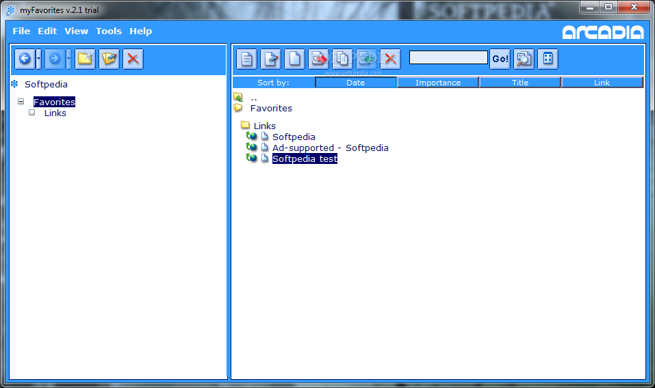
Task: Rename folder using the folder-with-pencil icon
Action: (109, 59)
